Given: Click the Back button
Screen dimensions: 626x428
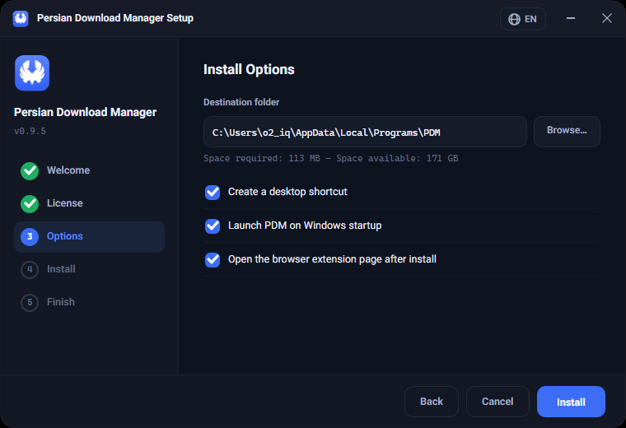Looking at the screenshot, I should coord(431,402).
